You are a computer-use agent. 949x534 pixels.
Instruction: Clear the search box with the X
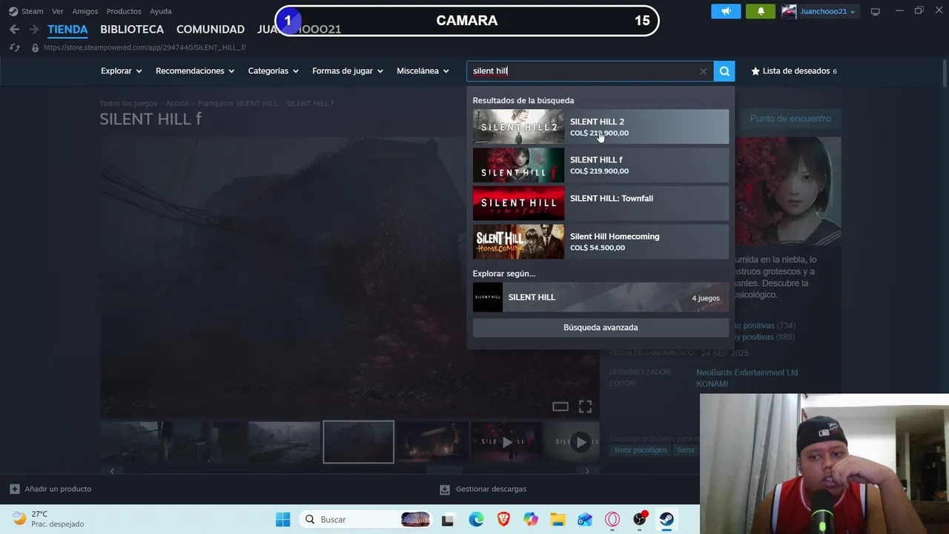pos(703,71)
